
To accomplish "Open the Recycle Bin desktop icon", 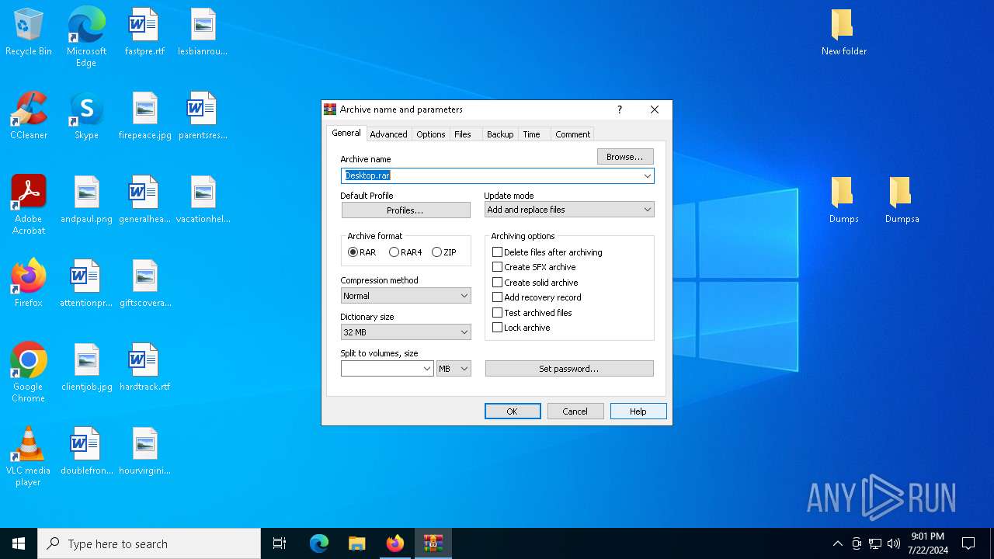I will pos(29,32).
